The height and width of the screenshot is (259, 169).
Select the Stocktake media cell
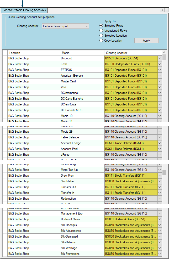(x=82, y=181)
